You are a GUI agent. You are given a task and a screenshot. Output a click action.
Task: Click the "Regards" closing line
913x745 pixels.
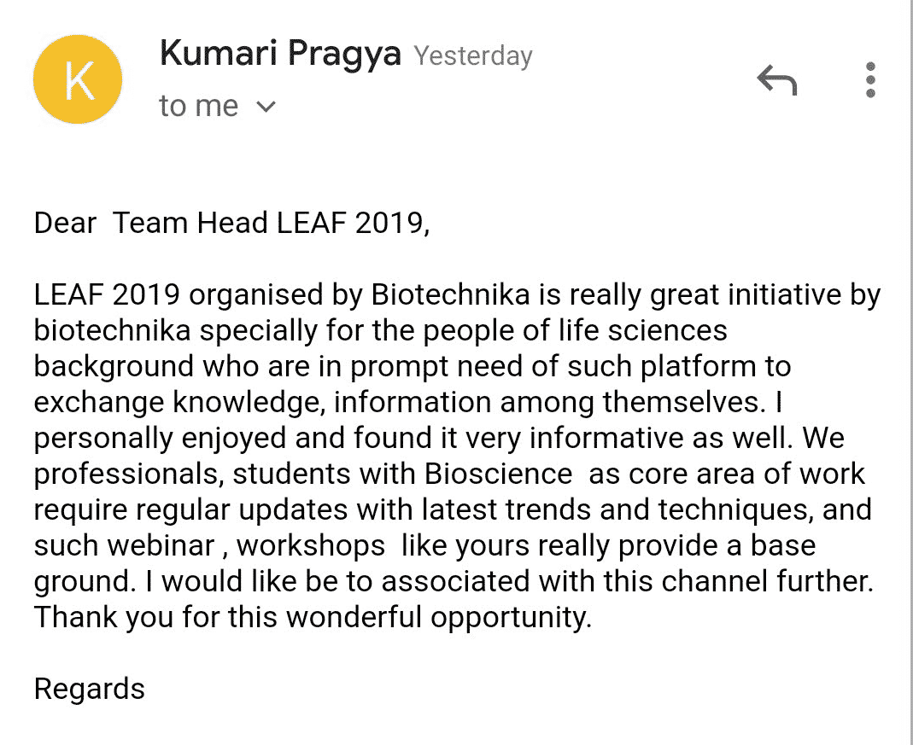pos(89,690)
